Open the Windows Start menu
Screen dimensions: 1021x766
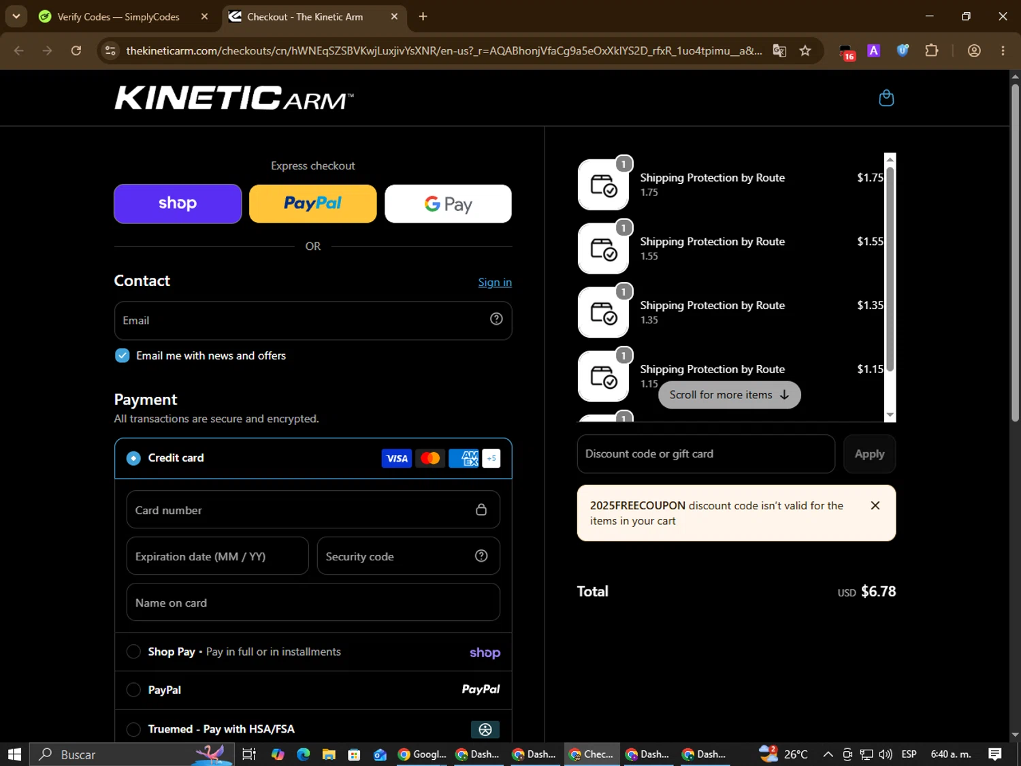[x=14, y=754]
